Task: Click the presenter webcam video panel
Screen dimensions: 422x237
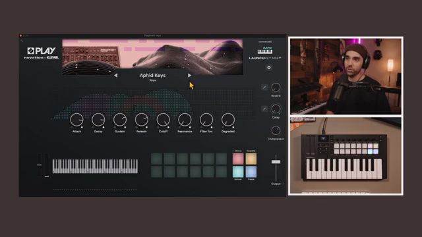Action: [346, 76]
